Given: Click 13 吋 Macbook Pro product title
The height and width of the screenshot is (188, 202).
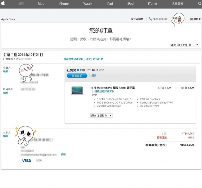Looking at the screenshot, I should point(113,88).
